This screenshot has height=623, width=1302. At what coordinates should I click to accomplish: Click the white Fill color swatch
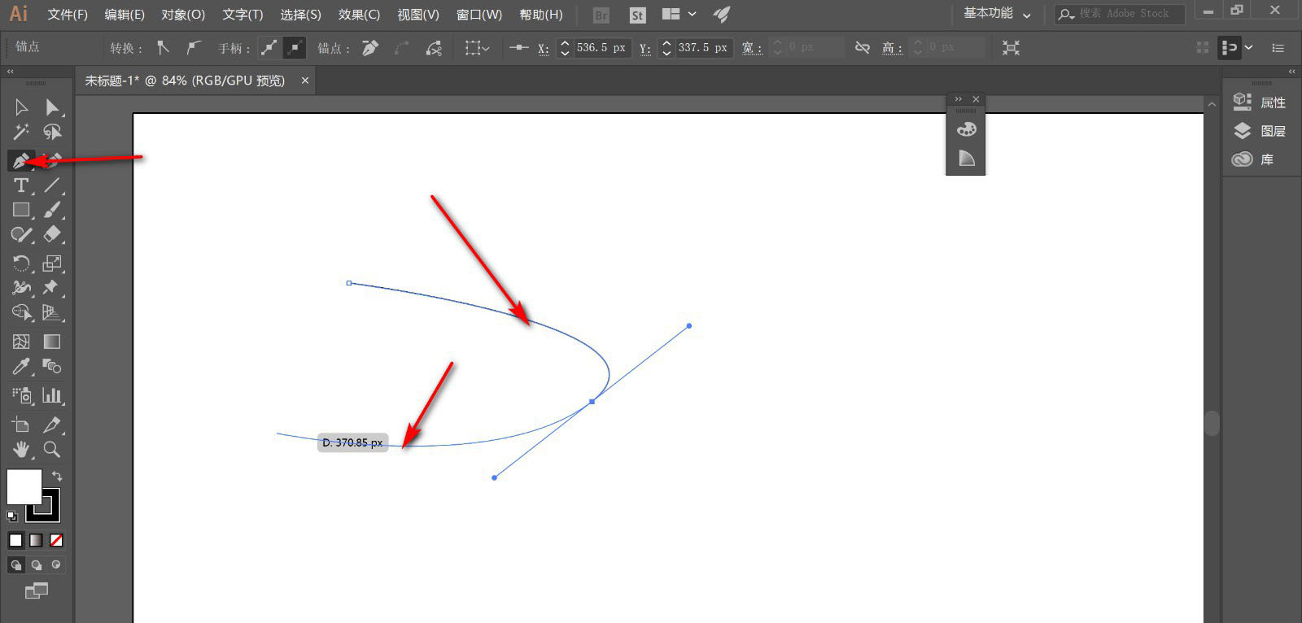24,486
